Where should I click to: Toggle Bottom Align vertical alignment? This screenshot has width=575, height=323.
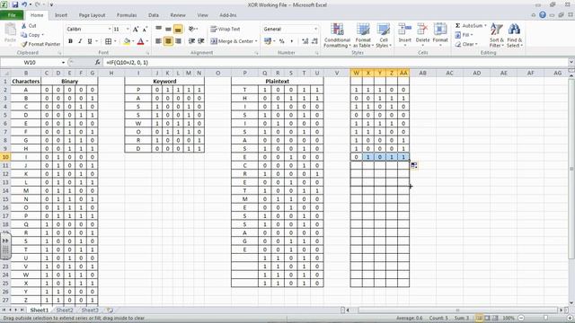(178, 29)
